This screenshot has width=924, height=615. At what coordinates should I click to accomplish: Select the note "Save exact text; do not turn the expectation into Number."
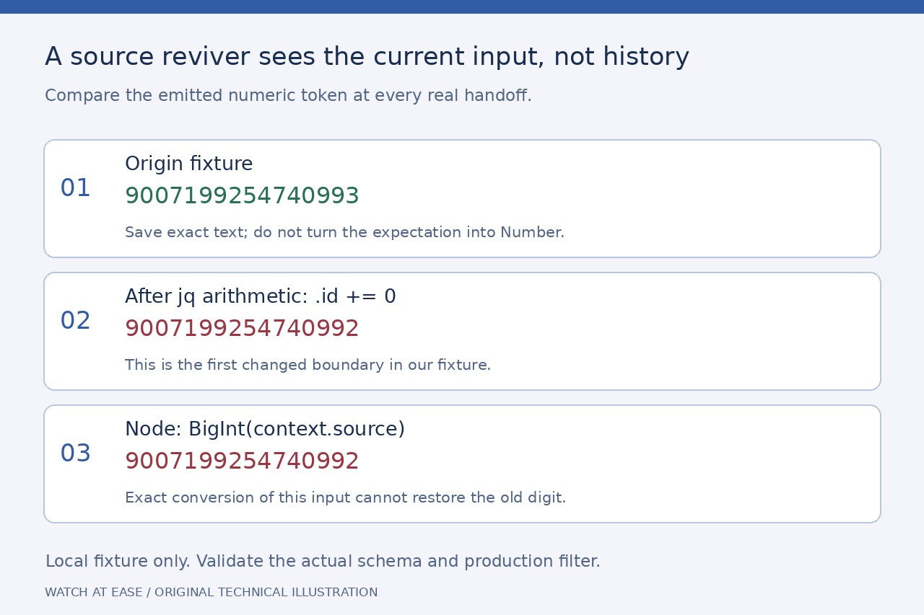pos(344,232)
